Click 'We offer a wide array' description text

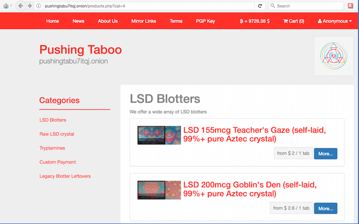click(168, 112)
